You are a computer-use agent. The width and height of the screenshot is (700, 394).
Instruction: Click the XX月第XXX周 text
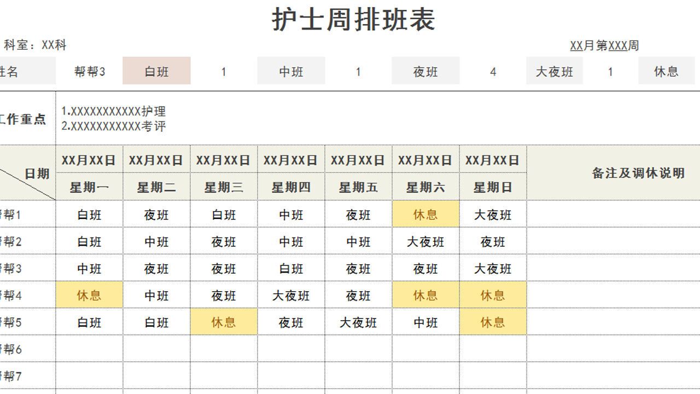click(604, 45)
